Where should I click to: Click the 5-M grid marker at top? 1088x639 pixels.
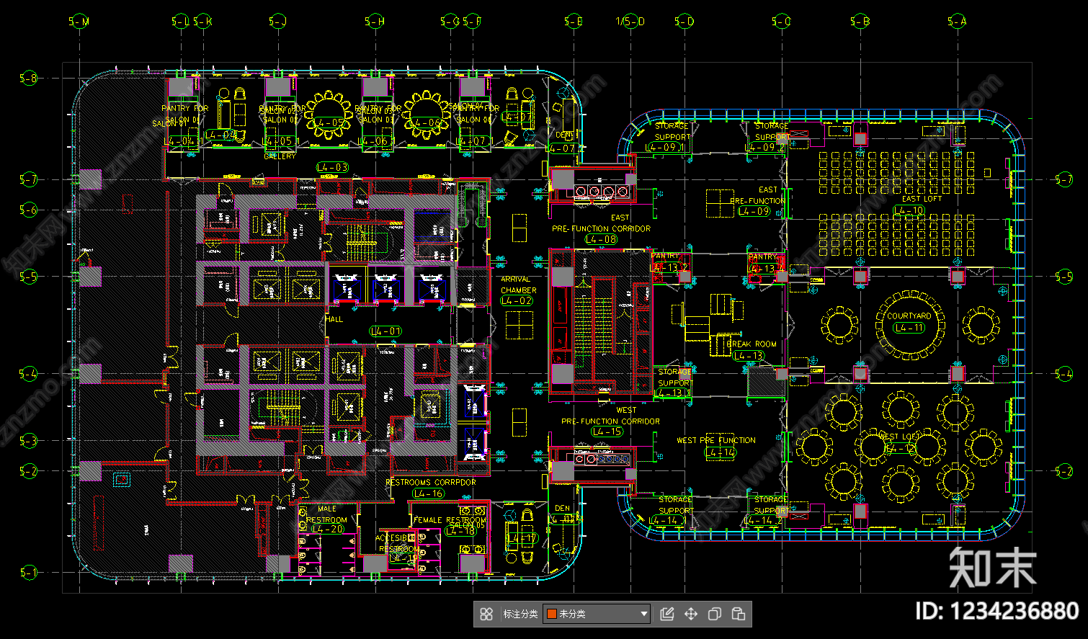[x=79, y=22]
